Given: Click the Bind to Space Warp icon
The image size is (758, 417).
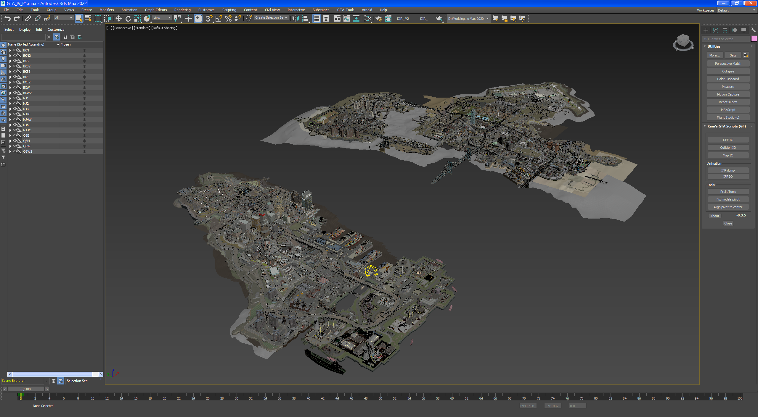Looking at the screenshot, I should [x=47, y=18].
